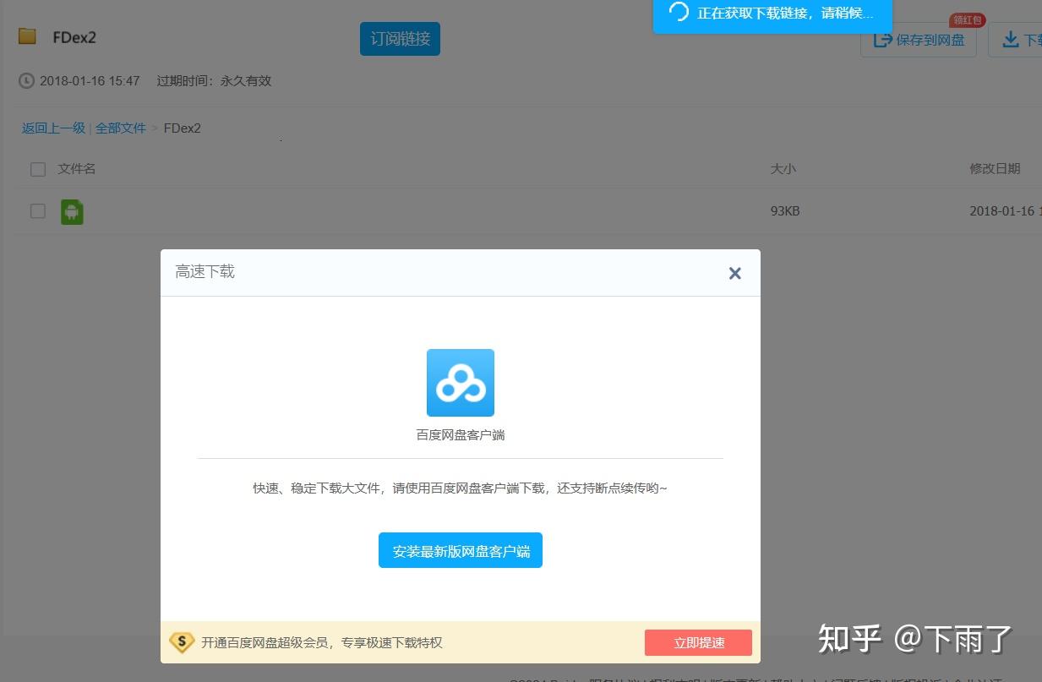Click 安装最新版网盘客户端 button
This screenshot has height=682, width=1042.
point(461,550)
